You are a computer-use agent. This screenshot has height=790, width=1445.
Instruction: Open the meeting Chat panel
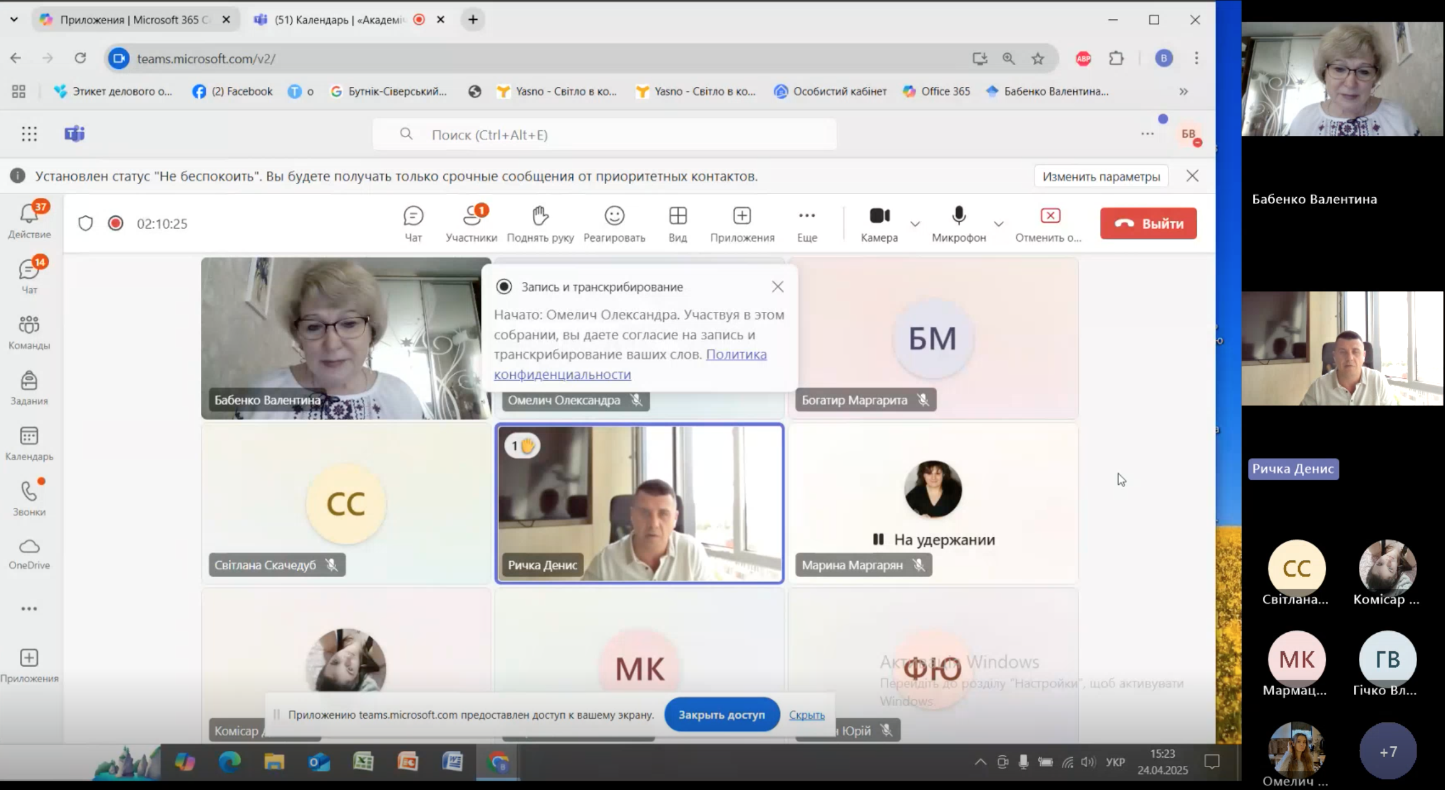(x=413, y=223)
